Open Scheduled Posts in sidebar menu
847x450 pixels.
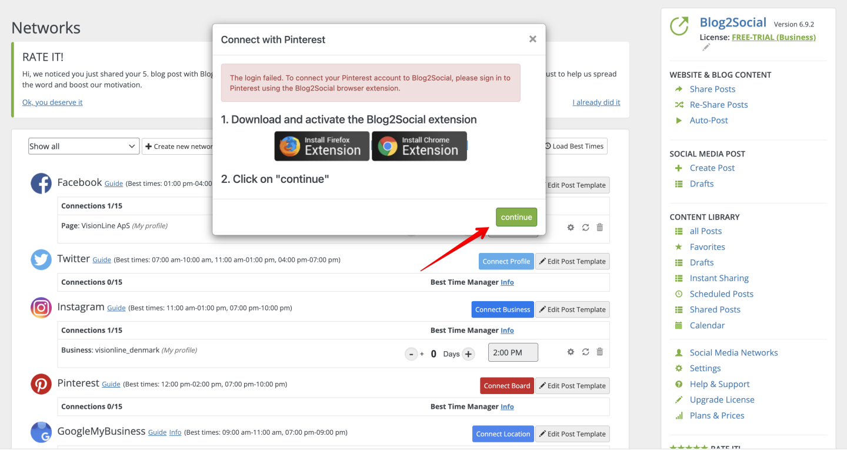[x=721, y=294]
